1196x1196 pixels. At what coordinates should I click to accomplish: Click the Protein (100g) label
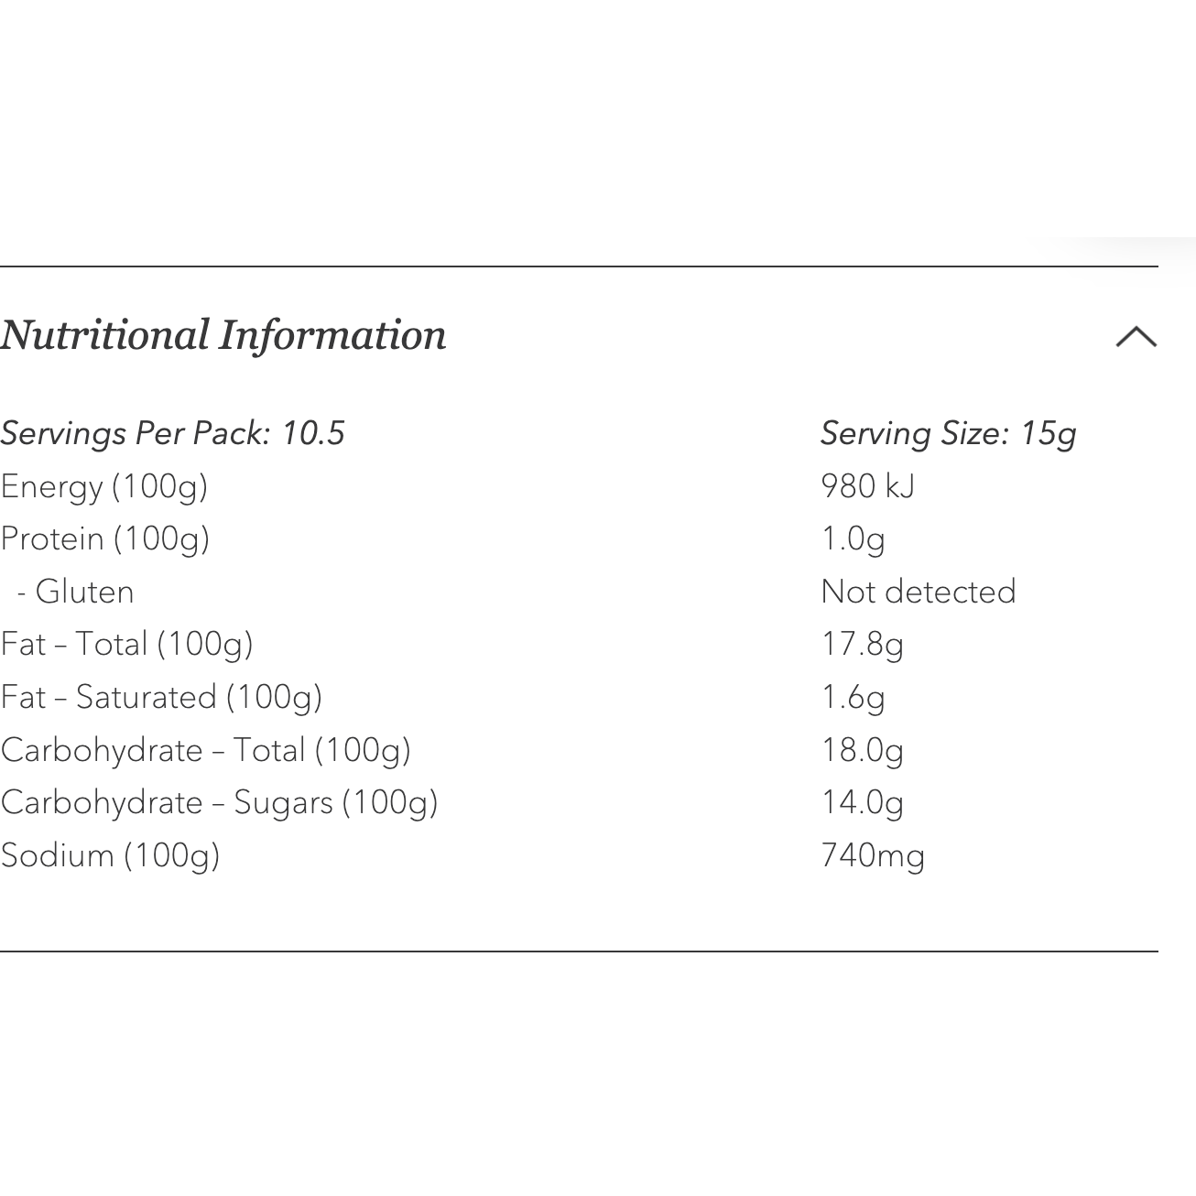click(105, 538)
